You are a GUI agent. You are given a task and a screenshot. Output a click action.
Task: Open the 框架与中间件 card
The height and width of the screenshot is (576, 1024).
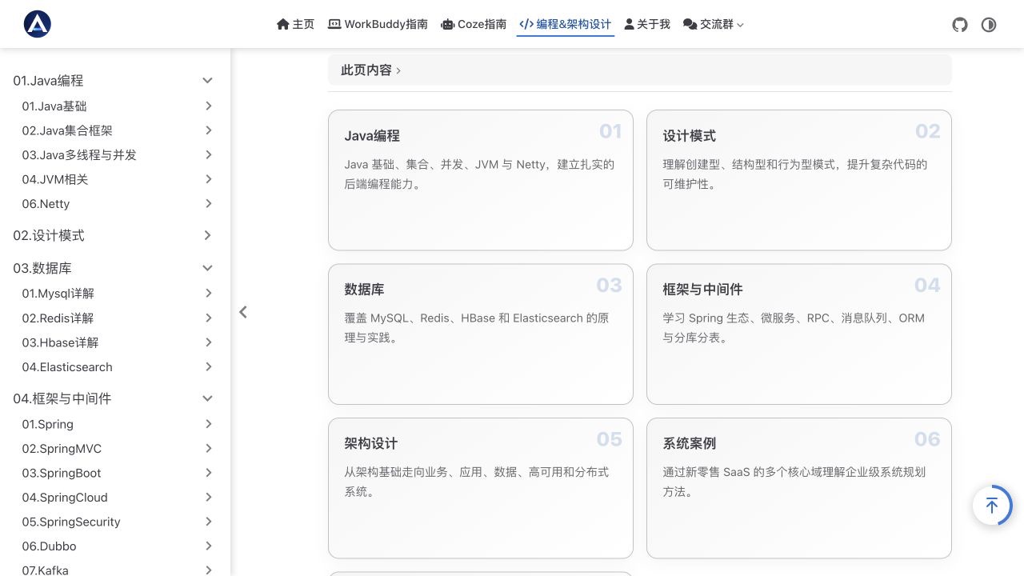click(x=799, y=334)
